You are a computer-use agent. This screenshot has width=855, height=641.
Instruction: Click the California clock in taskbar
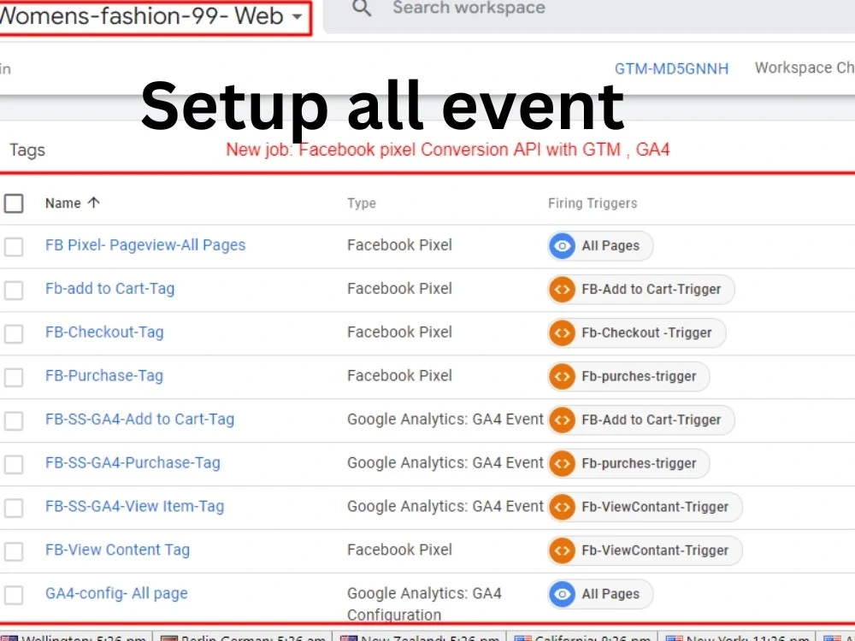click(582, 637)
